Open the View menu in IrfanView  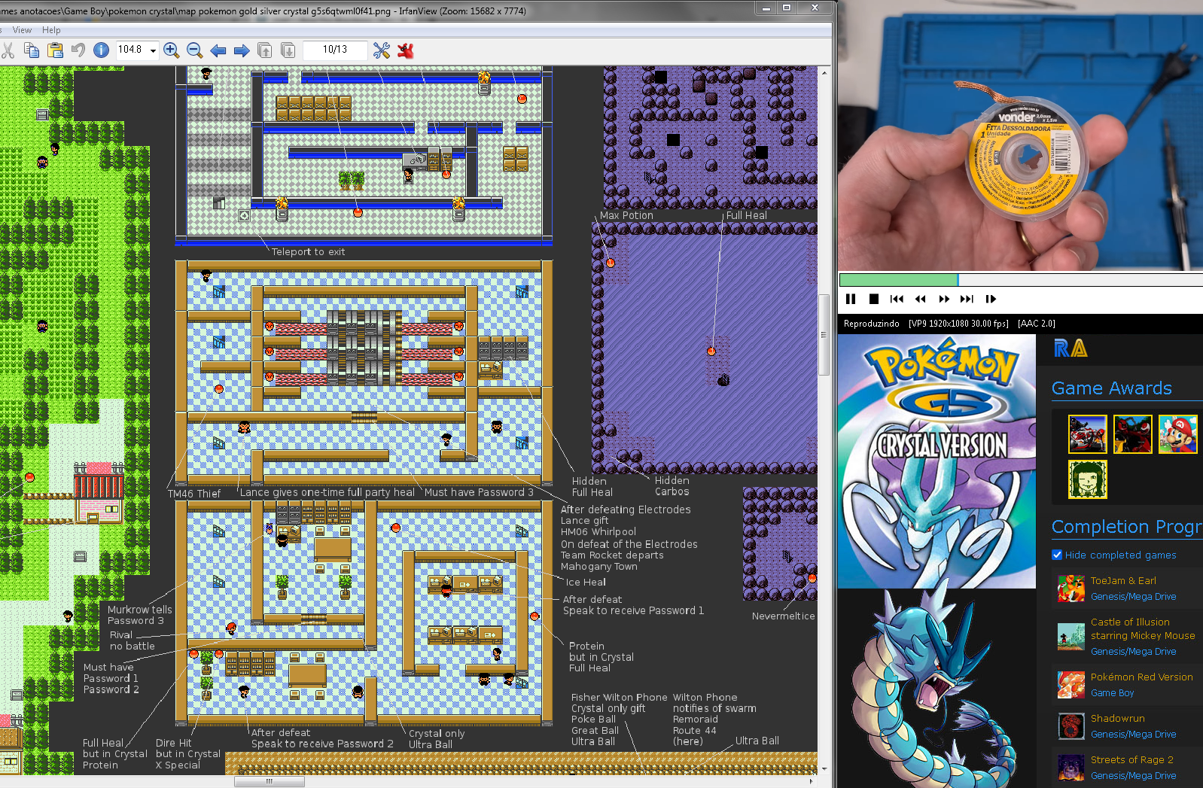click(22, 30)
